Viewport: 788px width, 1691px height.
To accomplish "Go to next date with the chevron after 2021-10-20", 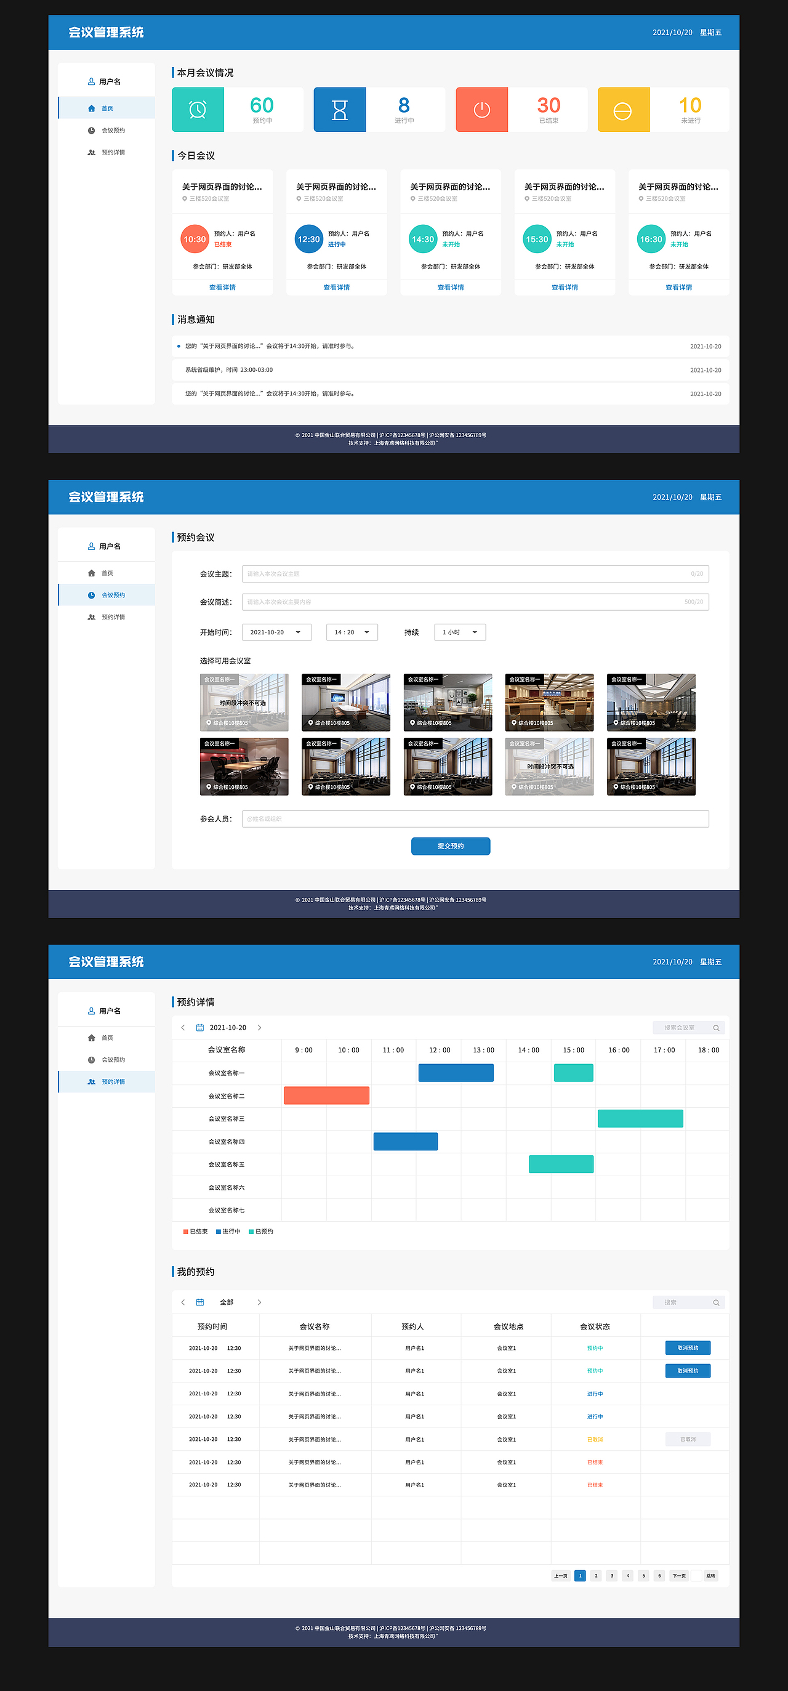I will pyautogui.click(x=259, y=1027).
